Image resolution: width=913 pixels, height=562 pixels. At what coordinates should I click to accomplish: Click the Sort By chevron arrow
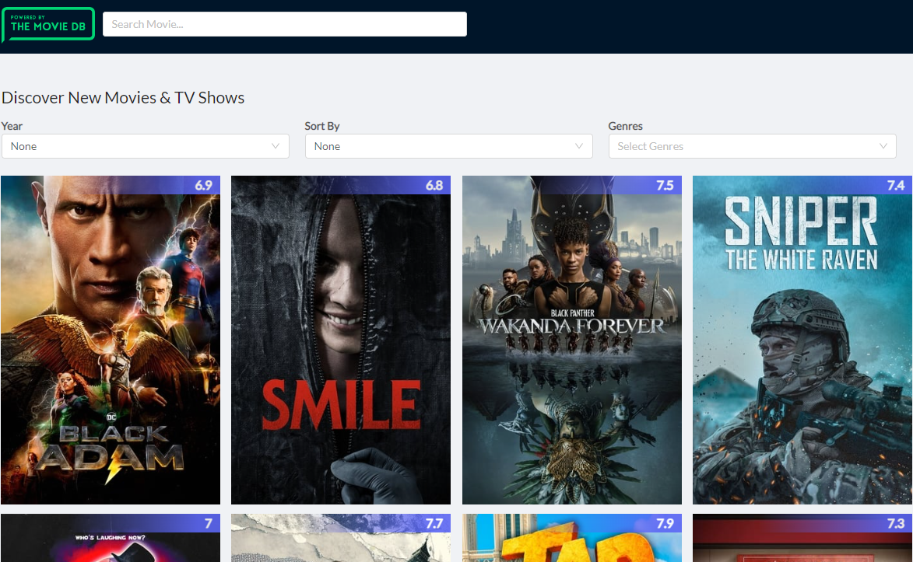(x=579, y=146)
